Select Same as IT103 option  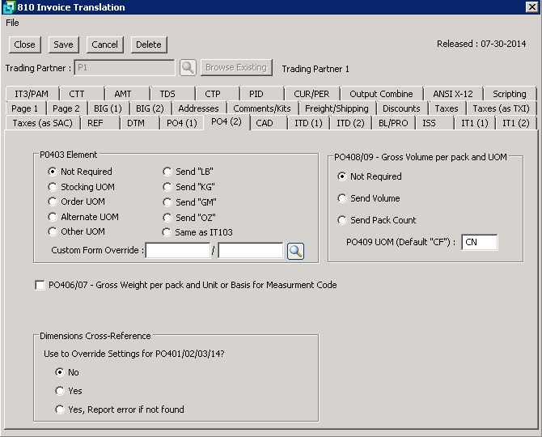[x=167, y=232]
